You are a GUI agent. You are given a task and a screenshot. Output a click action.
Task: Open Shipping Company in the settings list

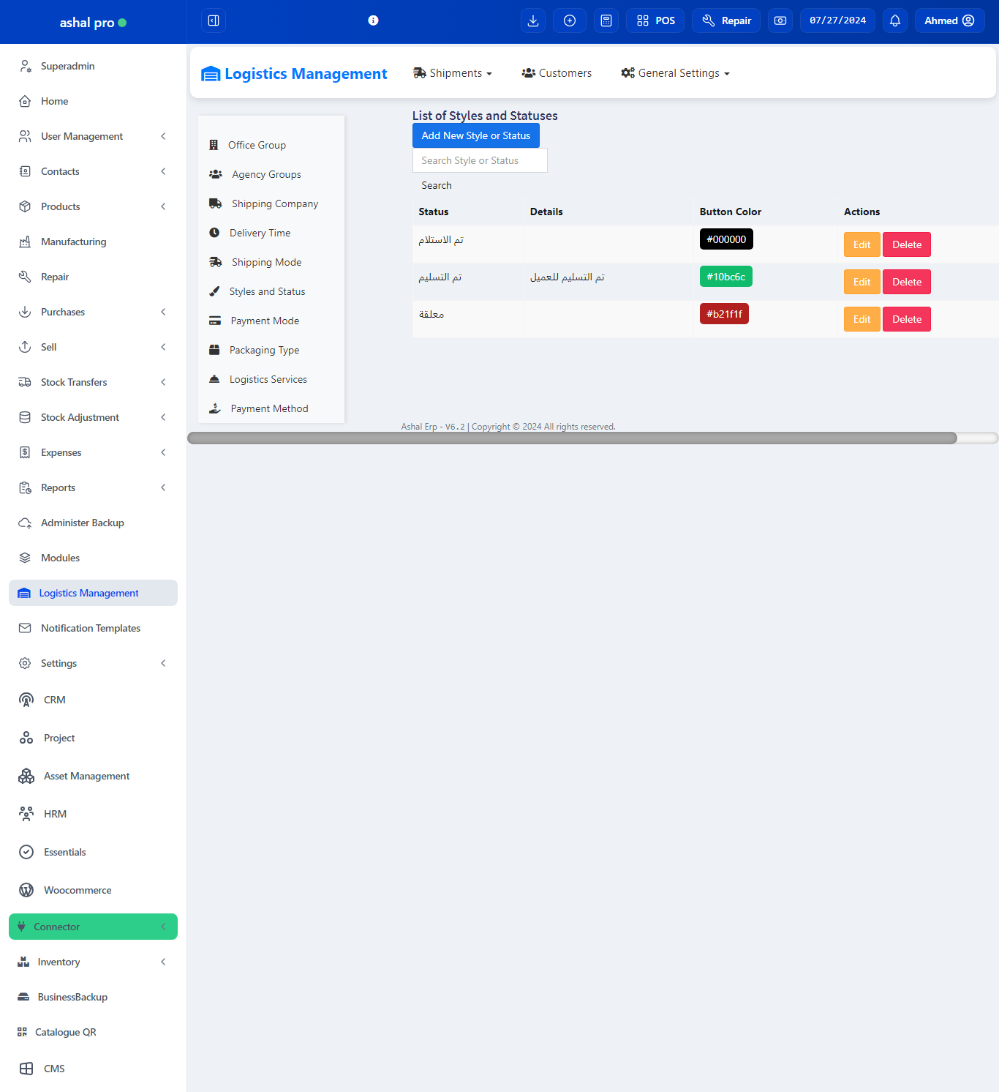pos(274,203)
